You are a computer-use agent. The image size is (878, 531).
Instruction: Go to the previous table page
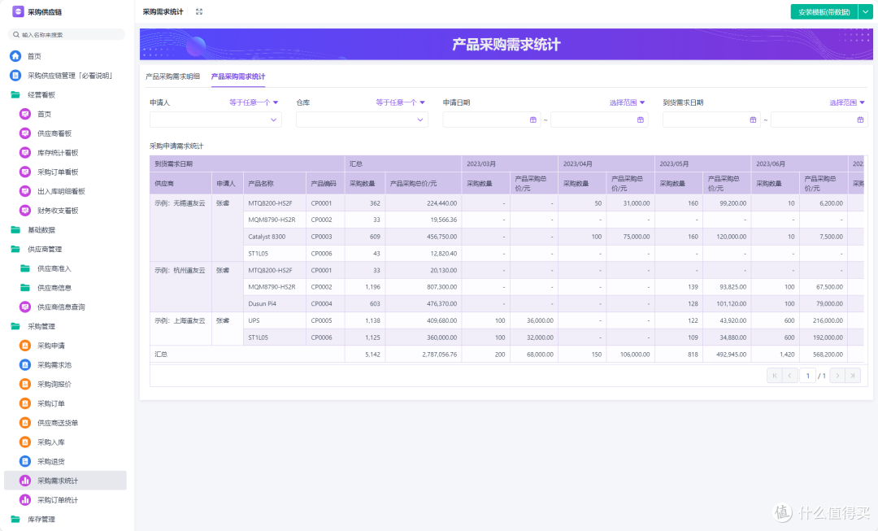click(789, 376)
